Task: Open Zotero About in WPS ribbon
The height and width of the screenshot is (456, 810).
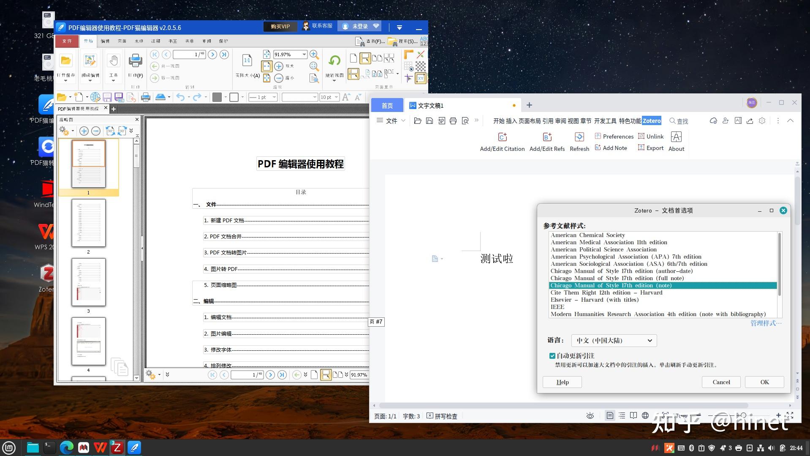Action: [x=676, y=142]
